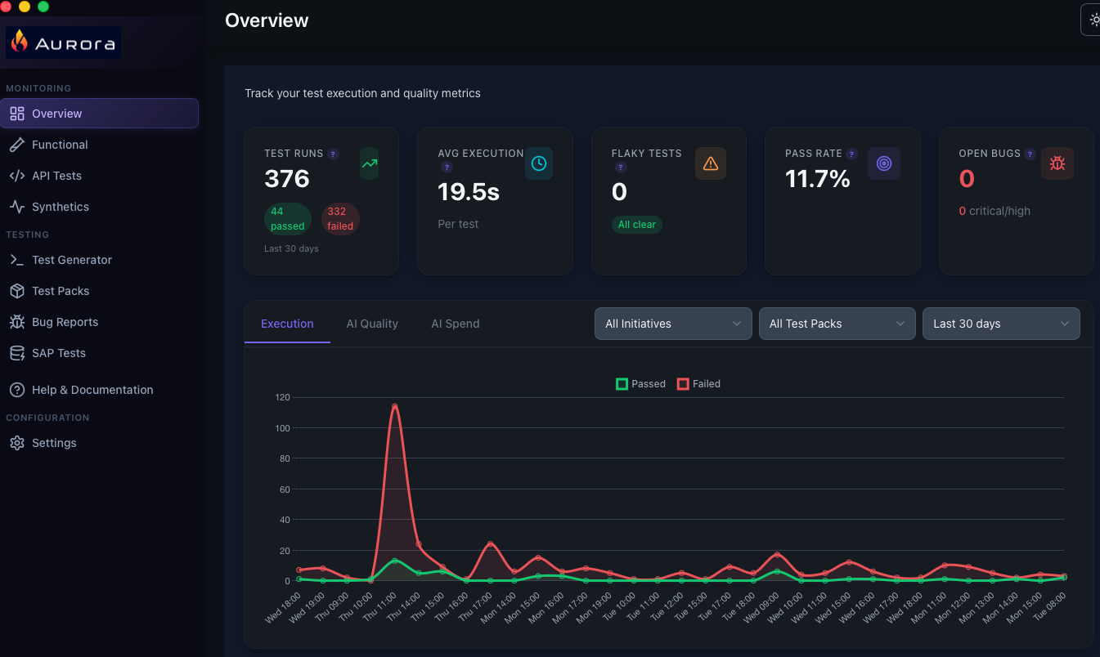The width and height of the screenshot is (1100, 657).
Task: Open Test Packs in the sidebar
Action: point(99,291)
